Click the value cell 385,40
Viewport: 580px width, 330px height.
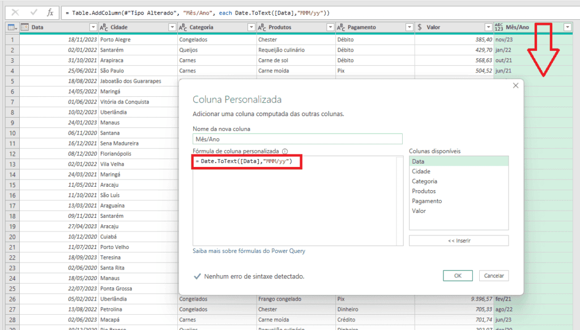click(x=454, y=40)
